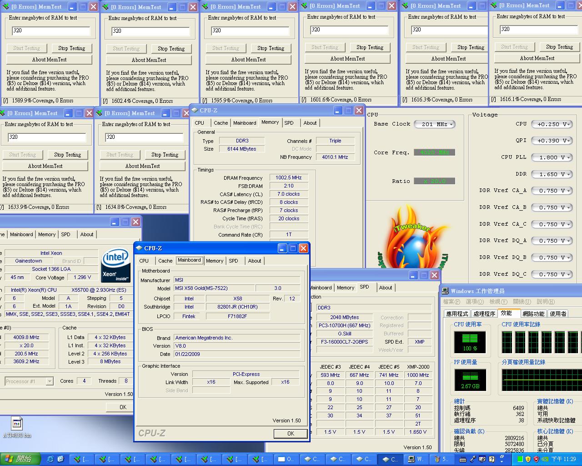The height and width of the screenshot is (466, 582).
Task: Click the system tray clock showing 11:29
Action: click(x=564, y=459)
